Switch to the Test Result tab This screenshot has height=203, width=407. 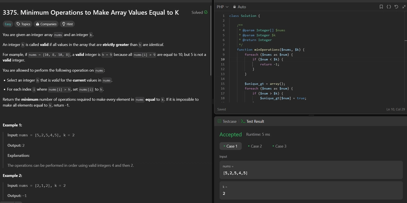[x=252, y=121]
